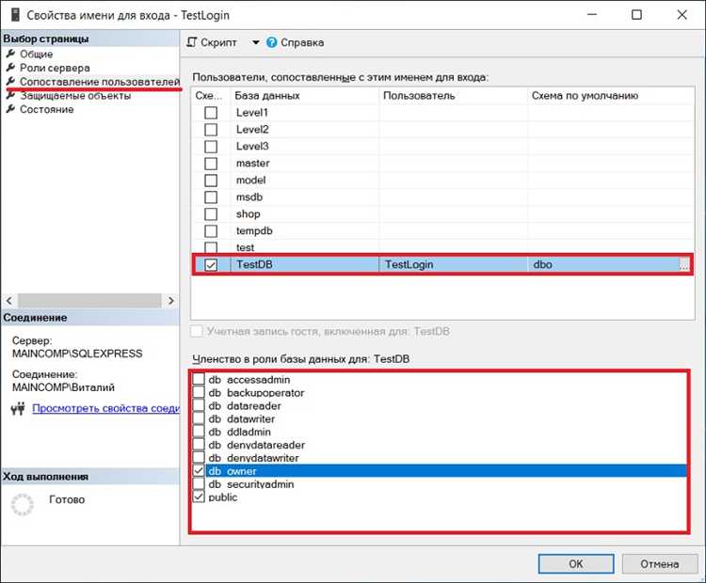Viewport: 706px width, 583px height.
Task: Check the tempdb database checkbox
Action: point(211,230)
